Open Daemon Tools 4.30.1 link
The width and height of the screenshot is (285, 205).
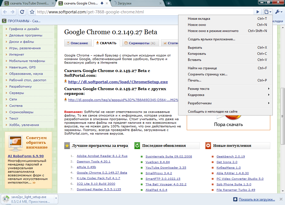click(x=94, y=161)
